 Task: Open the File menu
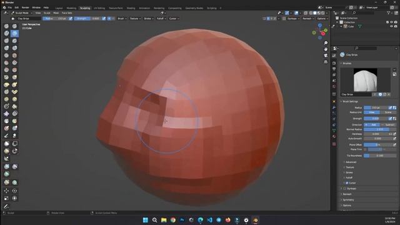coord(10,7)
